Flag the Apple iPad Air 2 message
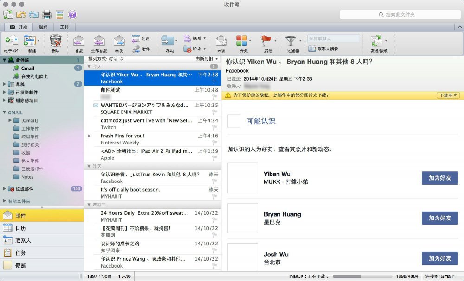464x281 pixels. coord(214,157)
